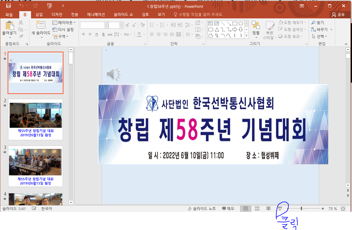Open 도형 채우기 shape fill options
The width and height of the screenshot is (352, 230).
click(292, 23)
